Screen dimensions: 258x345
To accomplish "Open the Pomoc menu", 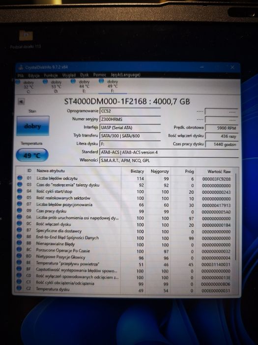I will pyautogui.click(x=99, y=75).
